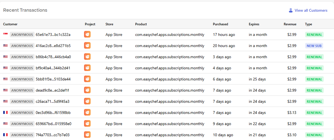The width and height of the screenshot is (334, 140).
Task: Click project icon for customer 65e61e73...bc1c322a
Action: click(x=87, y=35)
